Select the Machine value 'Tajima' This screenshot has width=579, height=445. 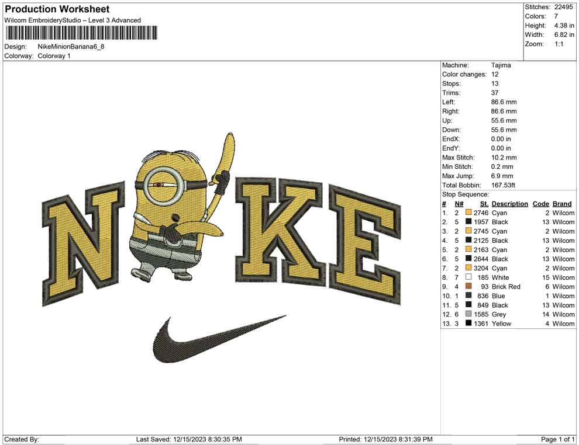(501, 65)
